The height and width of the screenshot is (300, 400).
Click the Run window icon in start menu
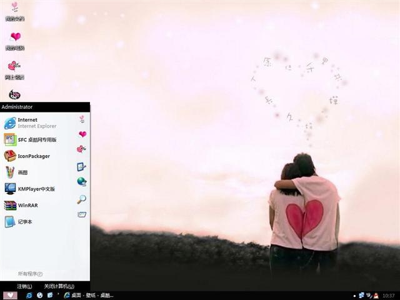point(82,214)
